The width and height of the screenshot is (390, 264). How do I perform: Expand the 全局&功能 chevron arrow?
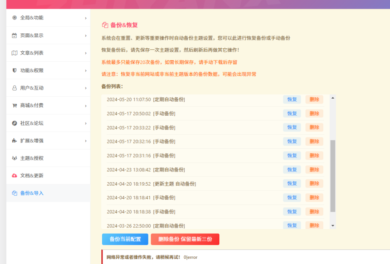86,18
